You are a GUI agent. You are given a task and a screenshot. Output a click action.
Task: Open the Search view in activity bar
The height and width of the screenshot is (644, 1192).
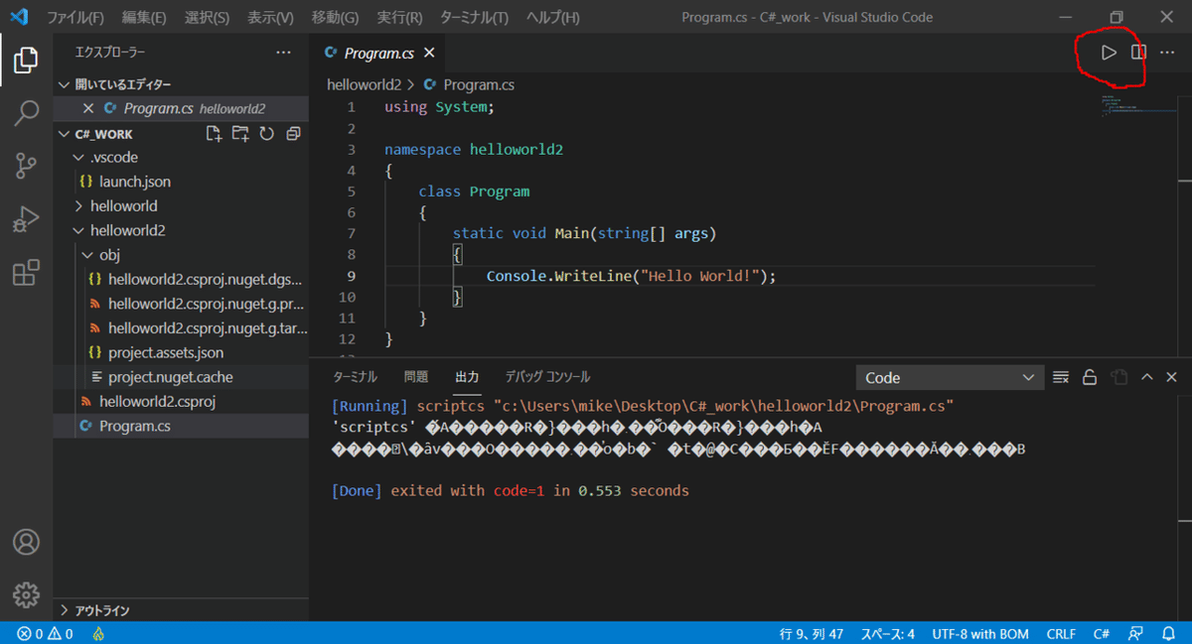26,113
